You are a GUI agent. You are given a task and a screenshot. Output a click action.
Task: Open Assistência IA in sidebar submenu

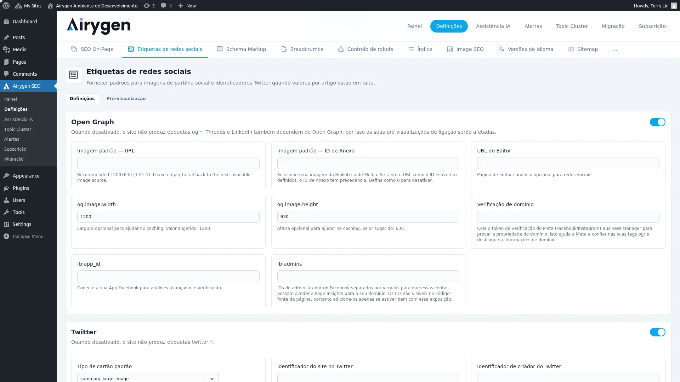coord(18,120)
